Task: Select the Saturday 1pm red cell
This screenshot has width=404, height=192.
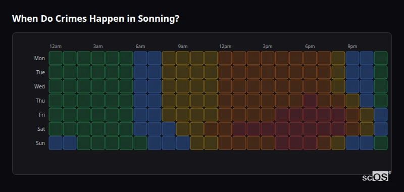Action: [239, 129]
